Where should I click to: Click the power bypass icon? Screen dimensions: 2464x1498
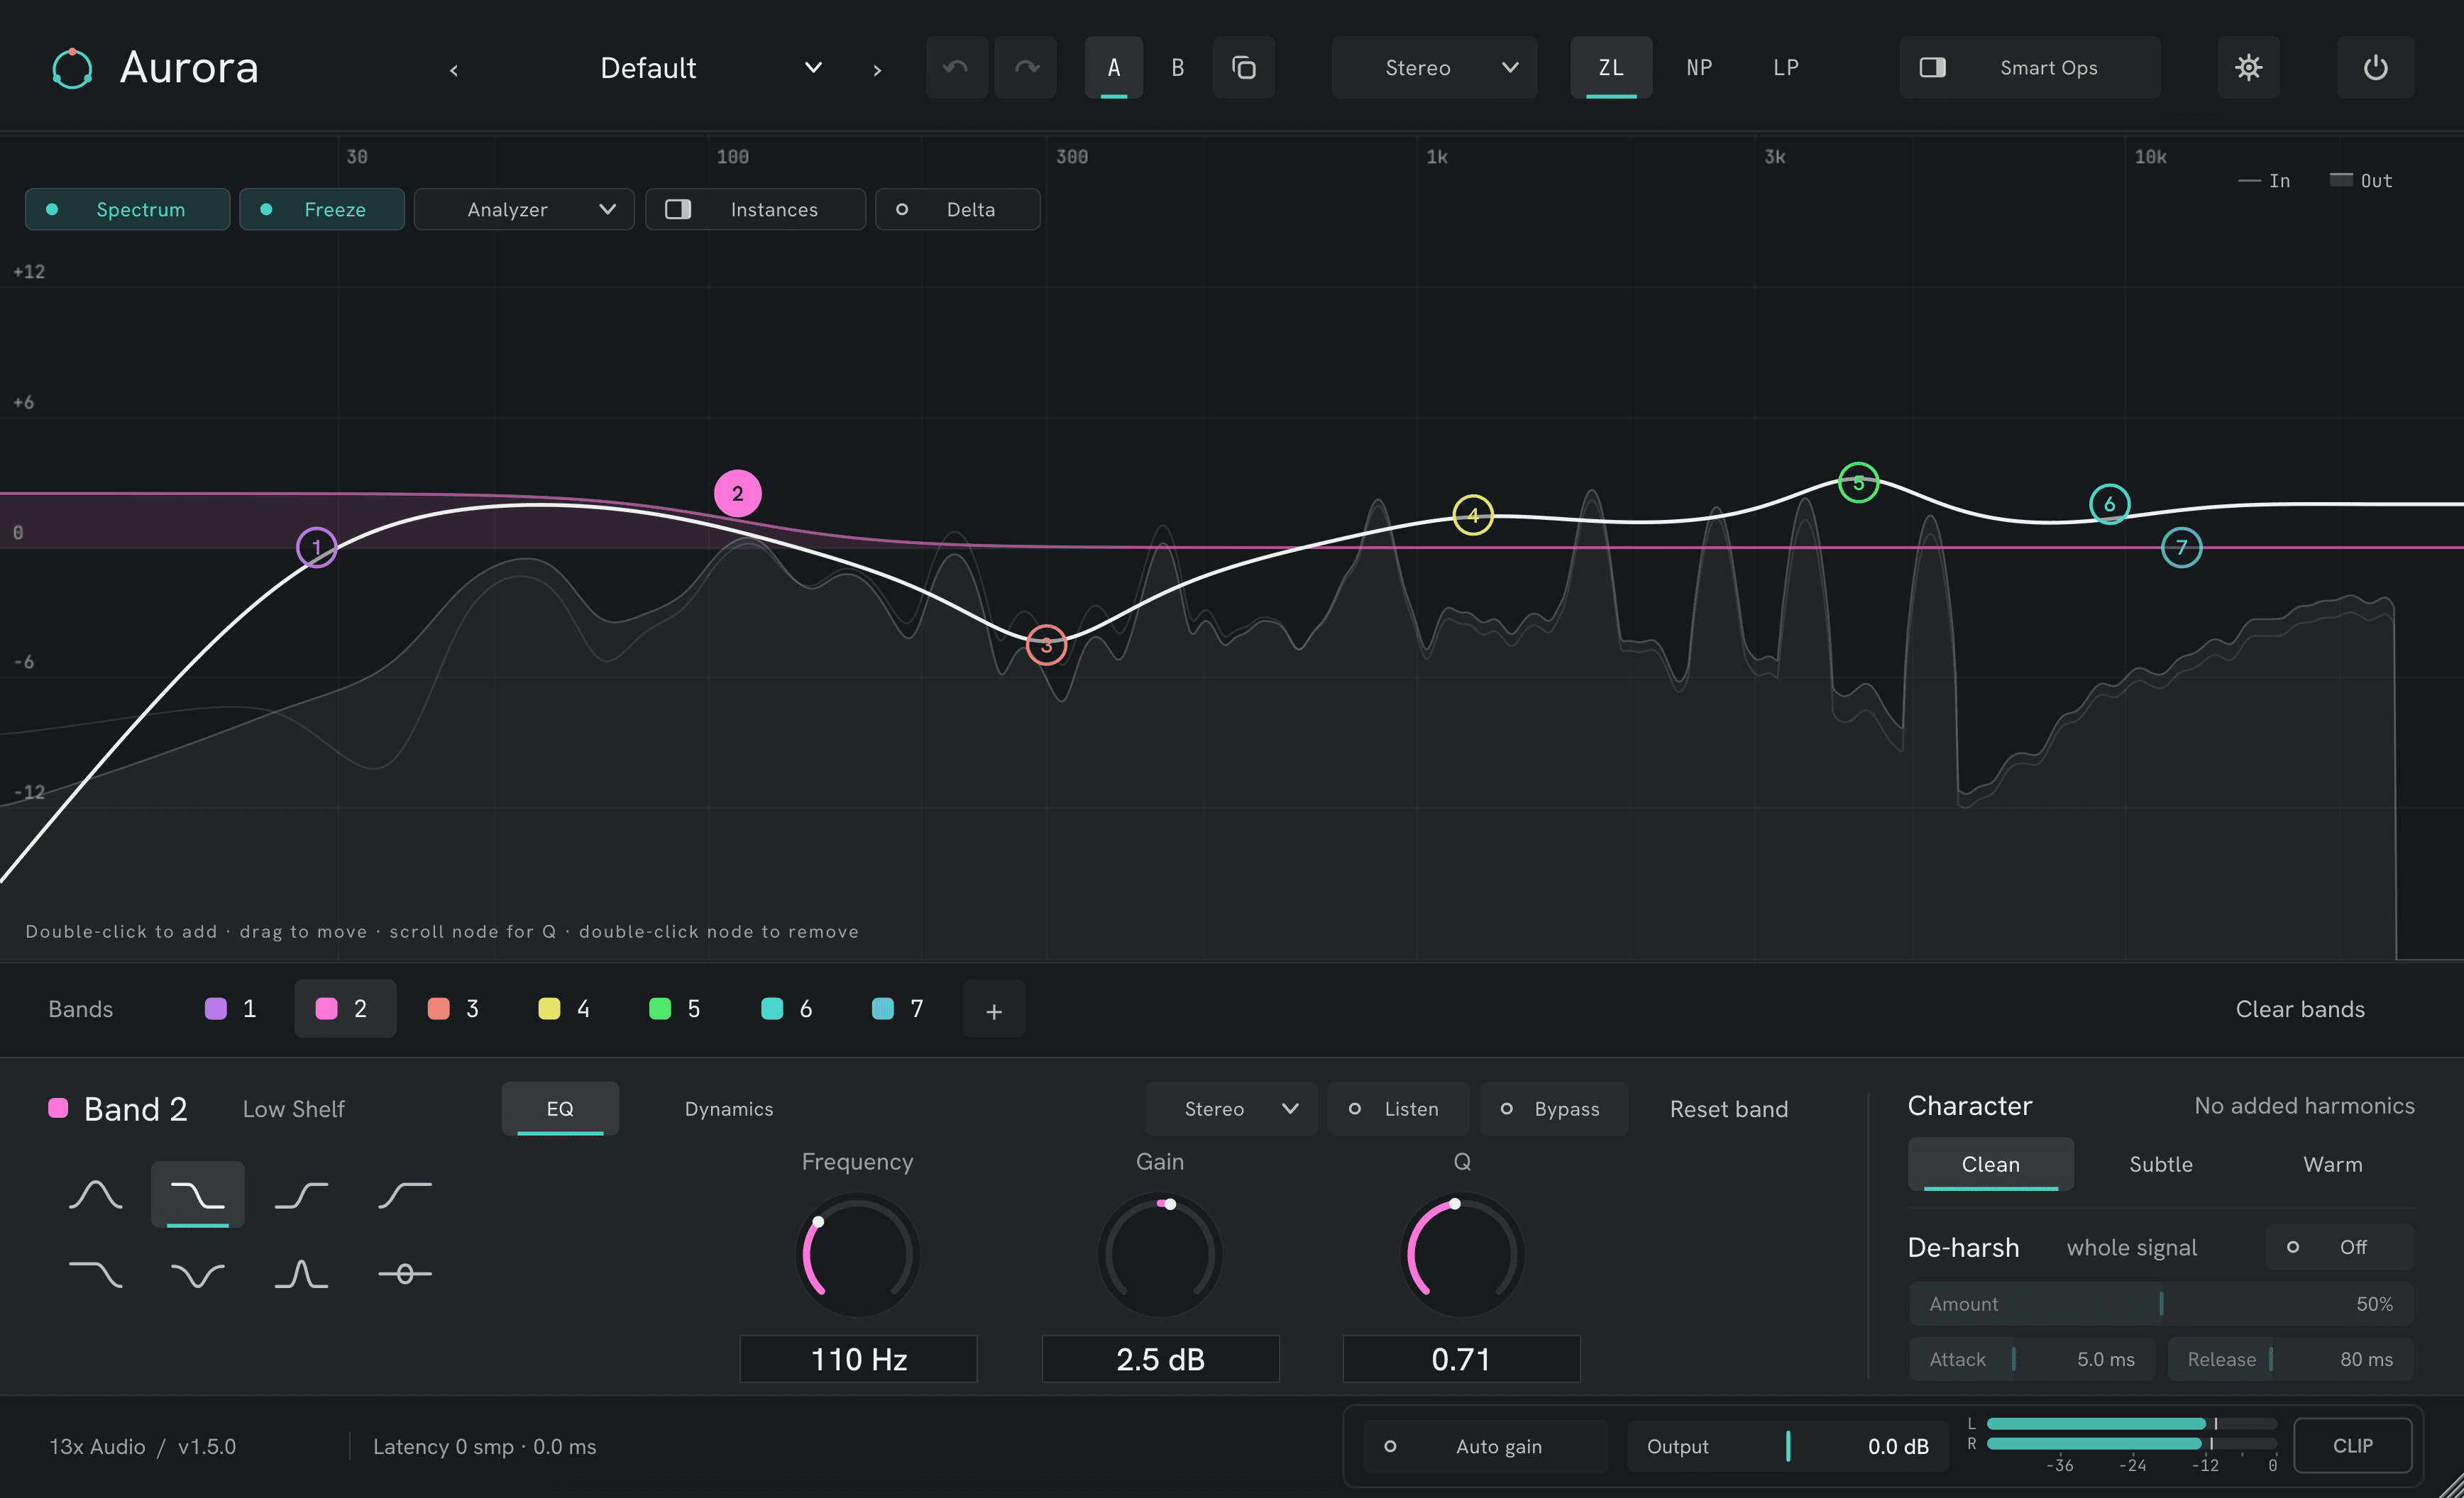(x=2375, y=68)
